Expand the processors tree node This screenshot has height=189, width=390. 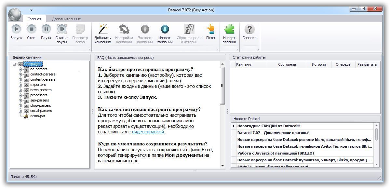[x=20, y=95]
